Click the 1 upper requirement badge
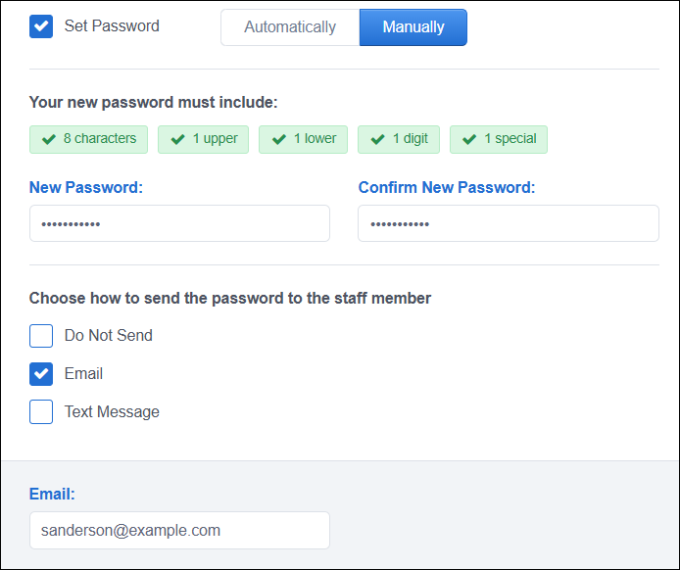Image resolution: width=680 pixels, height=570 pixels. point(204,140)
